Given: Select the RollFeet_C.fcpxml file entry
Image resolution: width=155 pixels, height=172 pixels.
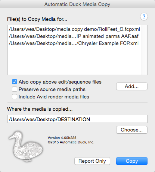Looking at the screenshot, I should pyautogui.click(x=74, y=29).
